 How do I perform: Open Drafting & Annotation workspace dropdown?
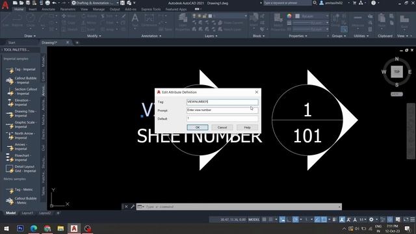click(x=96, y=3)
